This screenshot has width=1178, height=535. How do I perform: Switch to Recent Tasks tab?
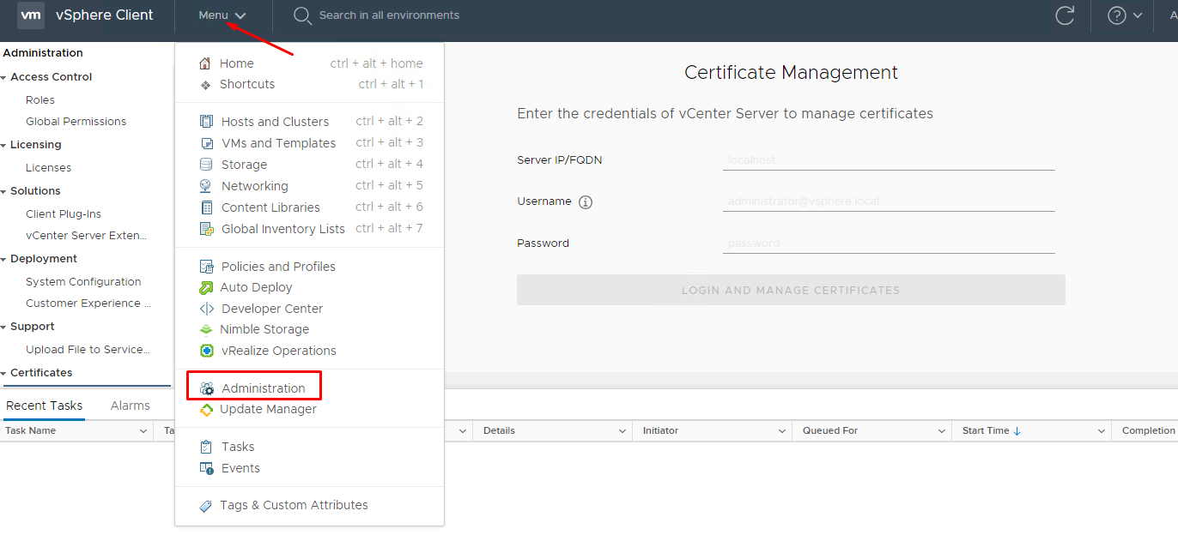tap(44, 406)
